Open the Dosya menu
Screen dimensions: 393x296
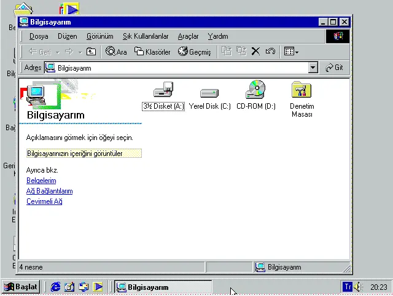(39, 36)
